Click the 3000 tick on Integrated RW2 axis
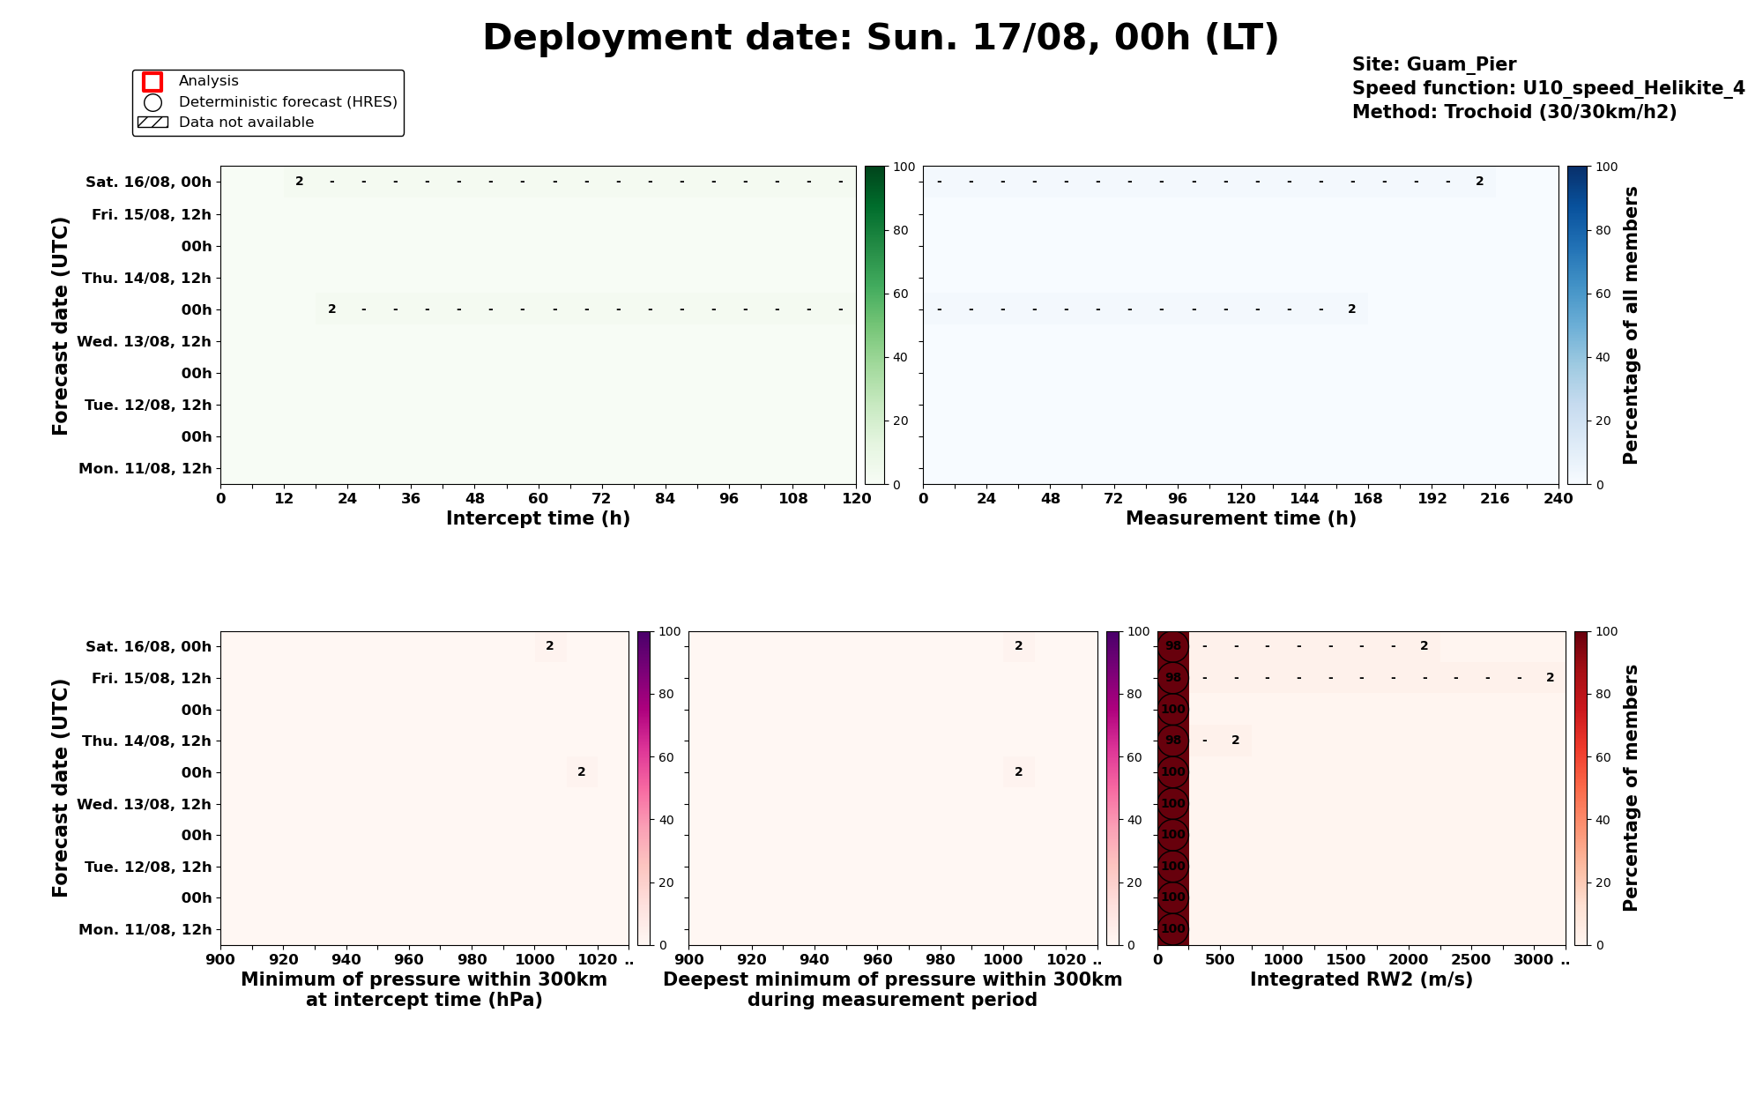Image resolution: width=1763 pixels, height=1102 pixels. pos(1535,960)
